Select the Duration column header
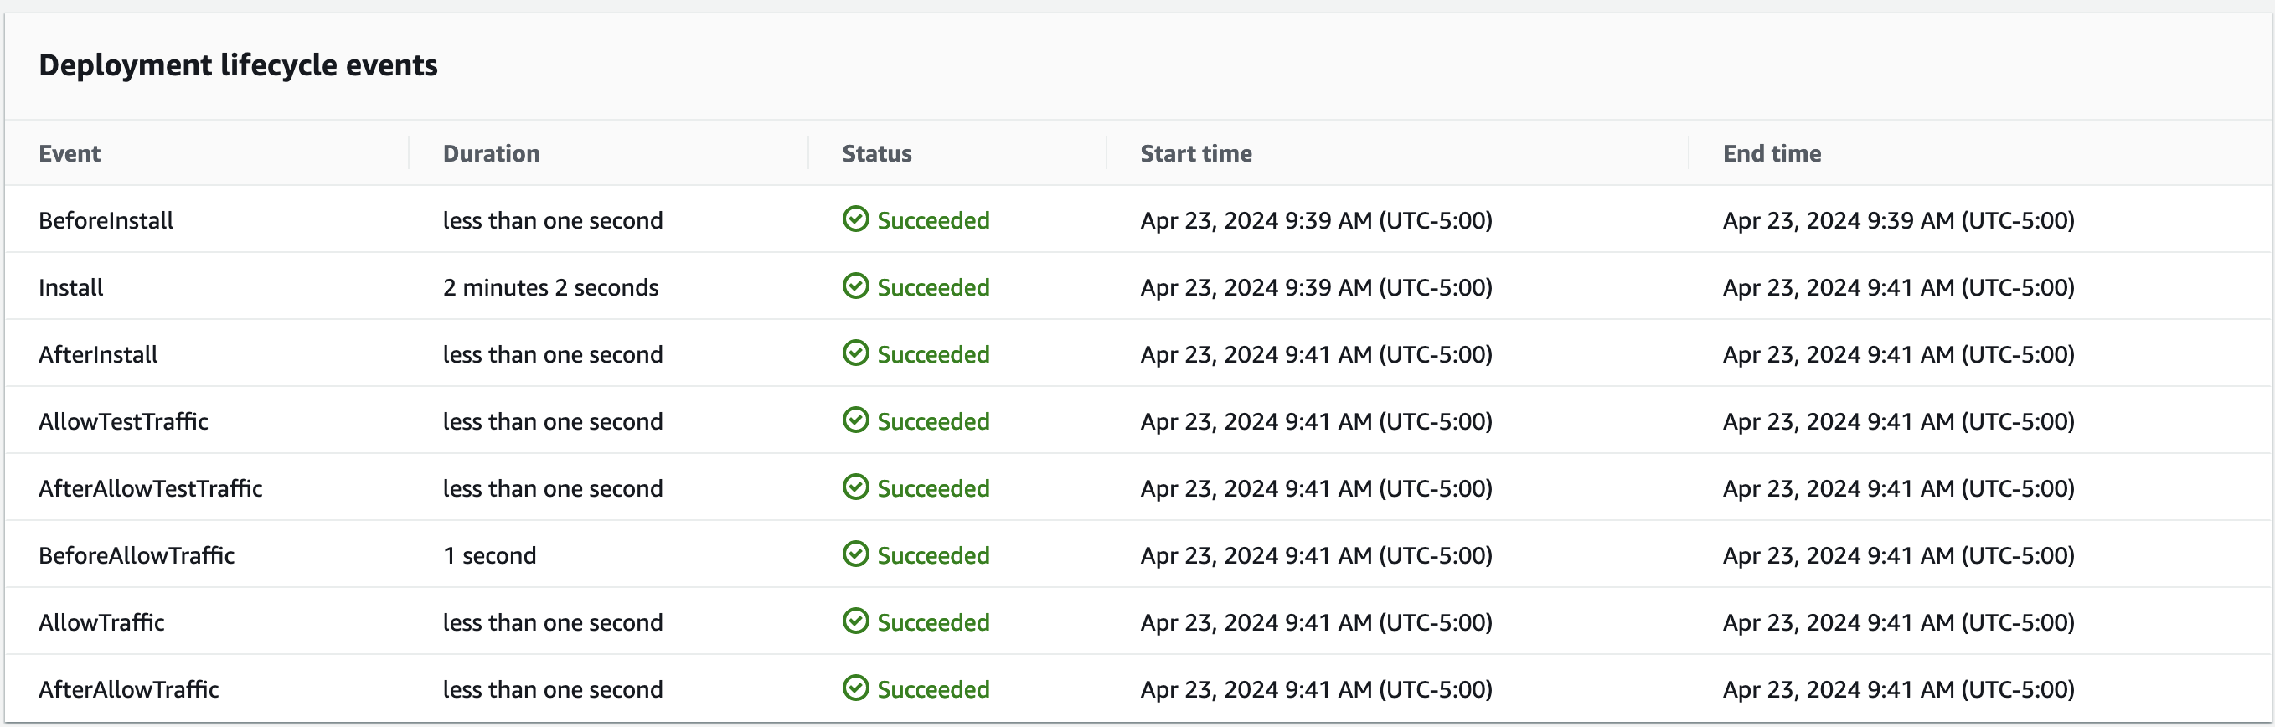 pos(491,154)
